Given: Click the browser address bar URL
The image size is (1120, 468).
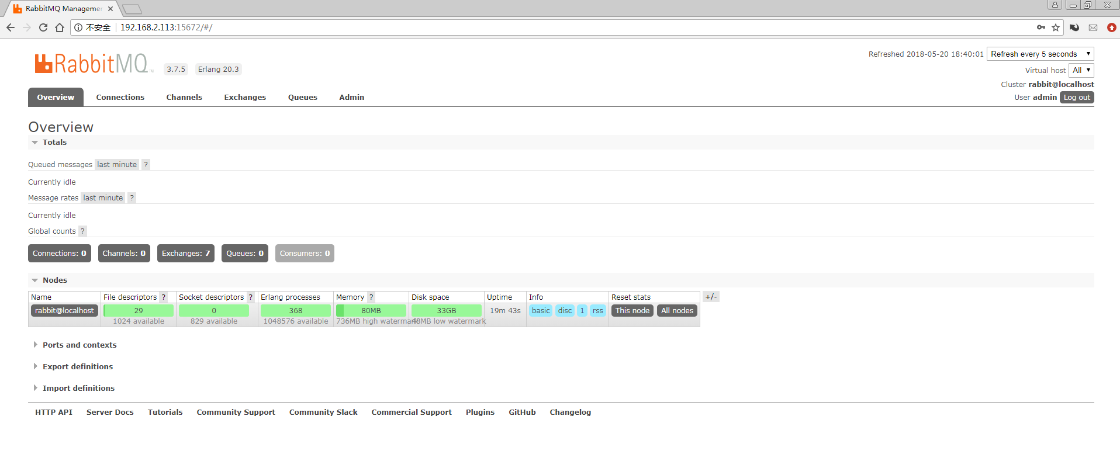Looking at the screenshot, I should pos(166,27).
